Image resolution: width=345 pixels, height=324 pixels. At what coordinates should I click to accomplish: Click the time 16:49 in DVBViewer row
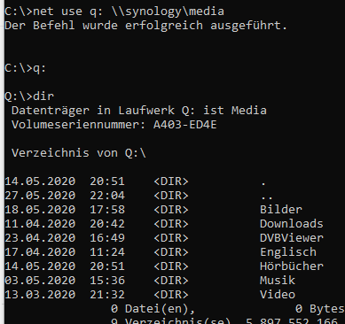pyautogui.click(x=107, y=238)
